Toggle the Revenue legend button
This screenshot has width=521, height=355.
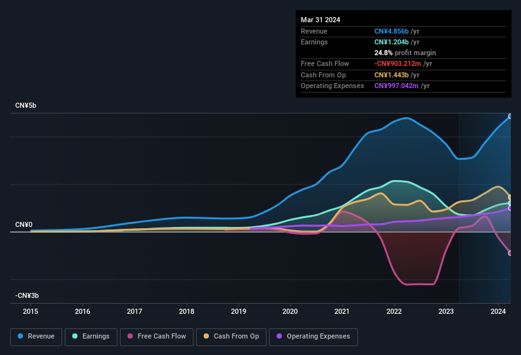coord(36,337)
